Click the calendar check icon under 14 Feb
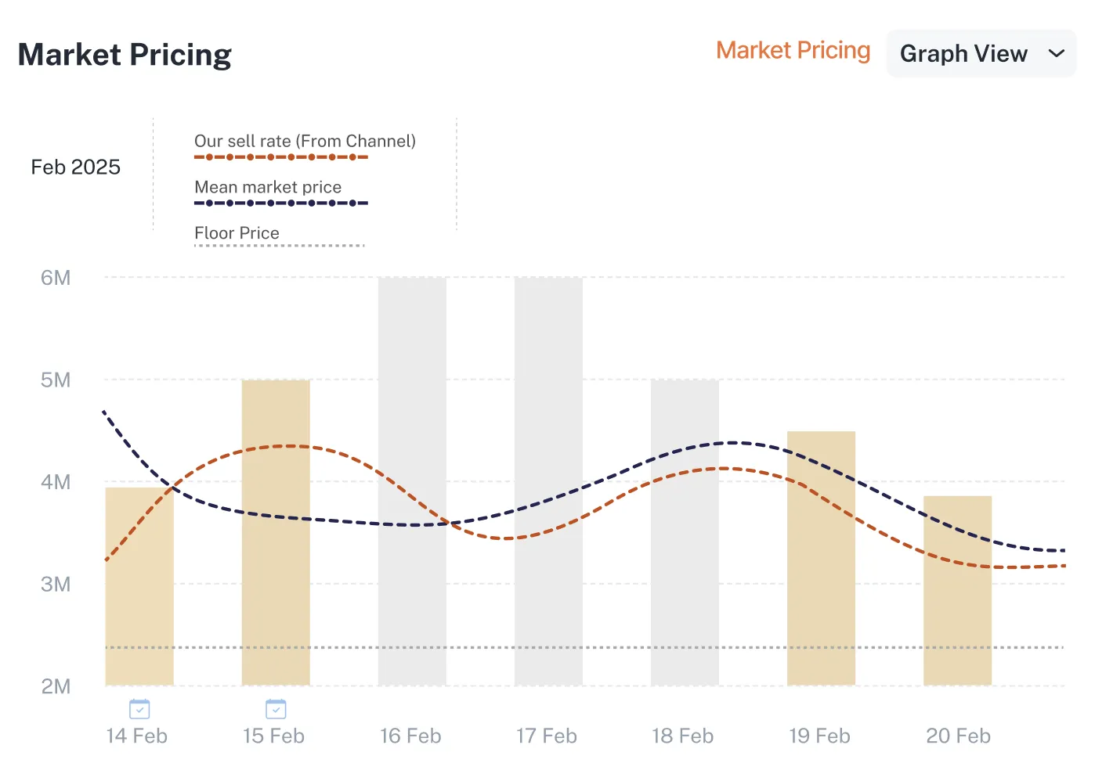This screenshot has width=1095, height=781. (139, 708)
